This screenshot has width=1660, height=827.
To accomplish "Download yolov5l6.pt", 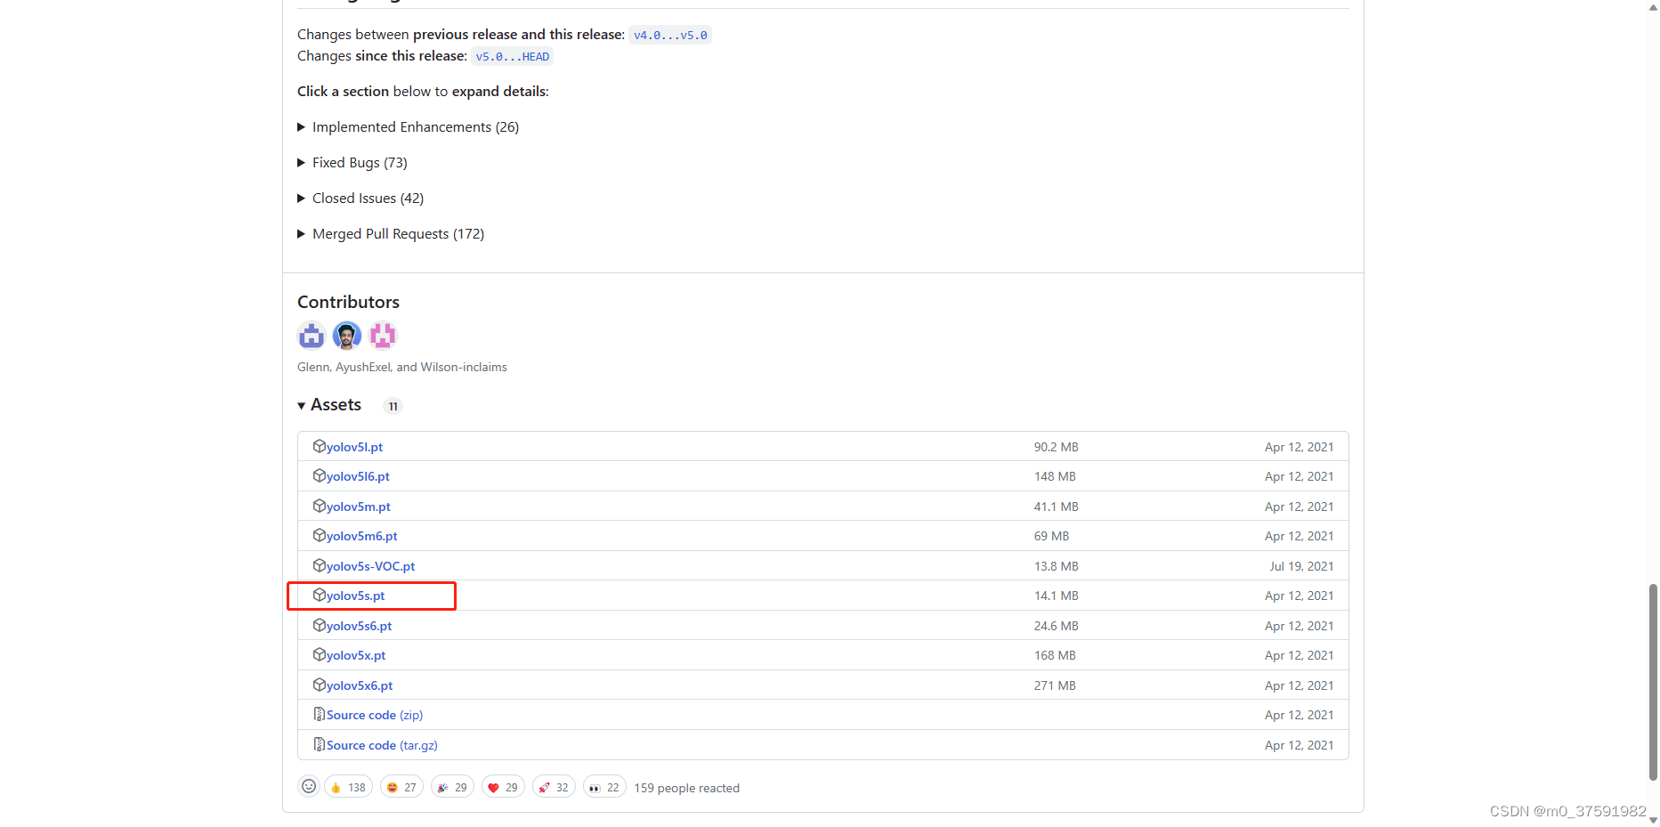I will [x=358, y=476].
